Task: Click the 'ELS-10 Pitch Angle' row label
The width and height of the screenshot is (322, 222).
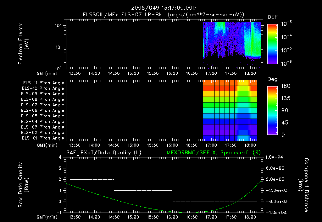Action: [43, 88]
